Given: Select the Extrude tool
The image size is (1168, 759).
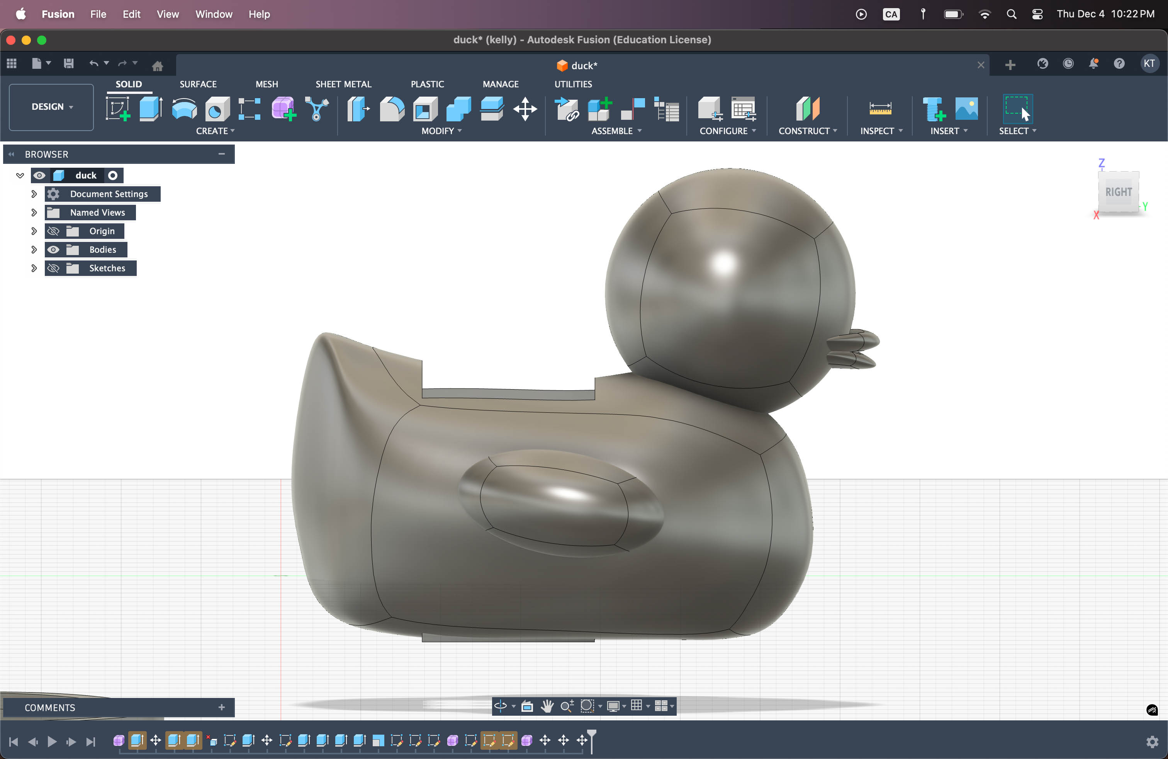Looking at the screenshot, I should [151, 109].
